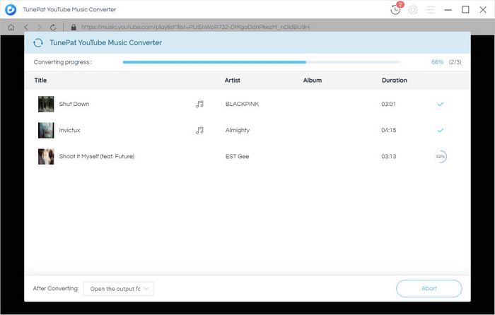
Task: Click the music note icon for Shut Down
Action: pyautogui.click(x=199, y=104)
